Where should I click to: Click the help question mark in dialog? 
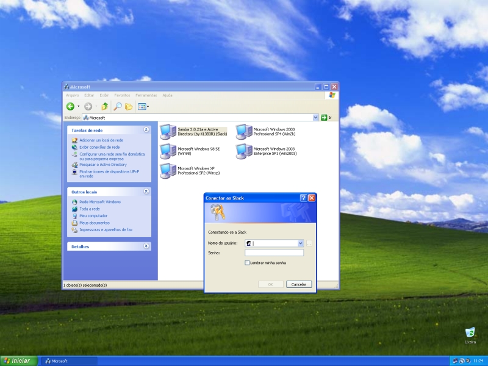pyautogui.click(x=303, y=198)
